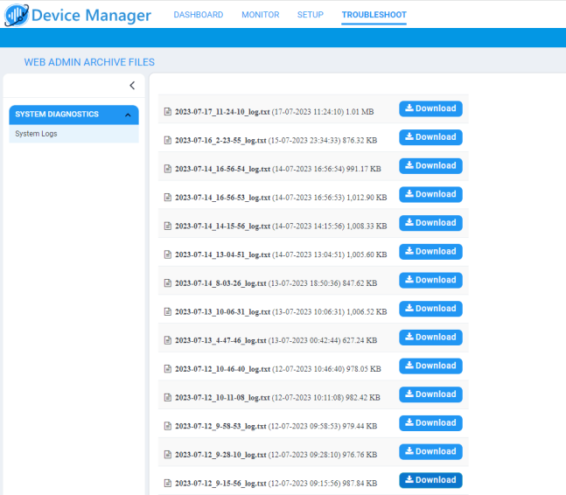Click the Device Manager logo icon
The width and height of the screenshot is (566, 495).
(x=16, y=15)
